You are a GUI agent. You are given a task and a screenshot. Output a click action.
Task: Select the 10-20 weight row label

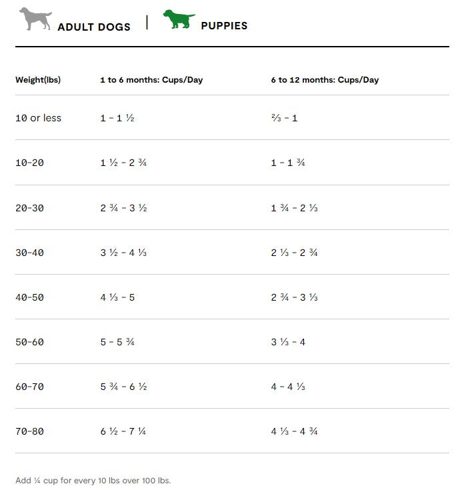[29, 163]
